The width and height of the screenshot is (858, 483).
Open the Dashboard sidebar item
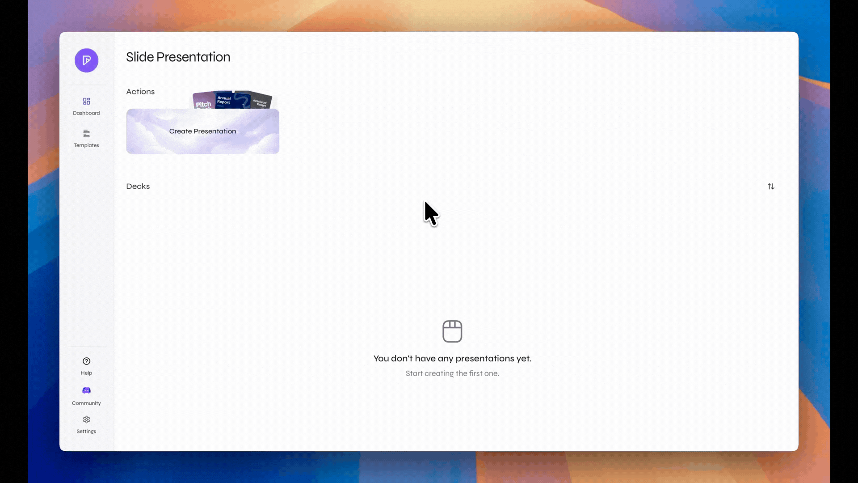[86, 106]
